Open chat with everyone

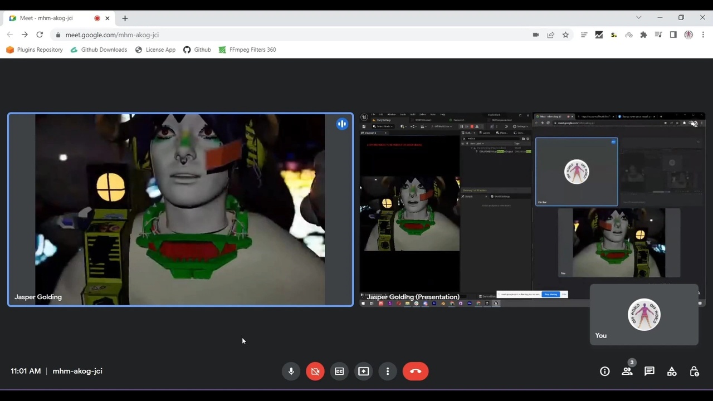(x=649, y=371)
